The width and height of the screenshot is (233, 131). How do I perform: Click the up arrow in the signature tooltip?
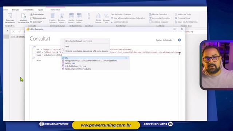point(63,48)
